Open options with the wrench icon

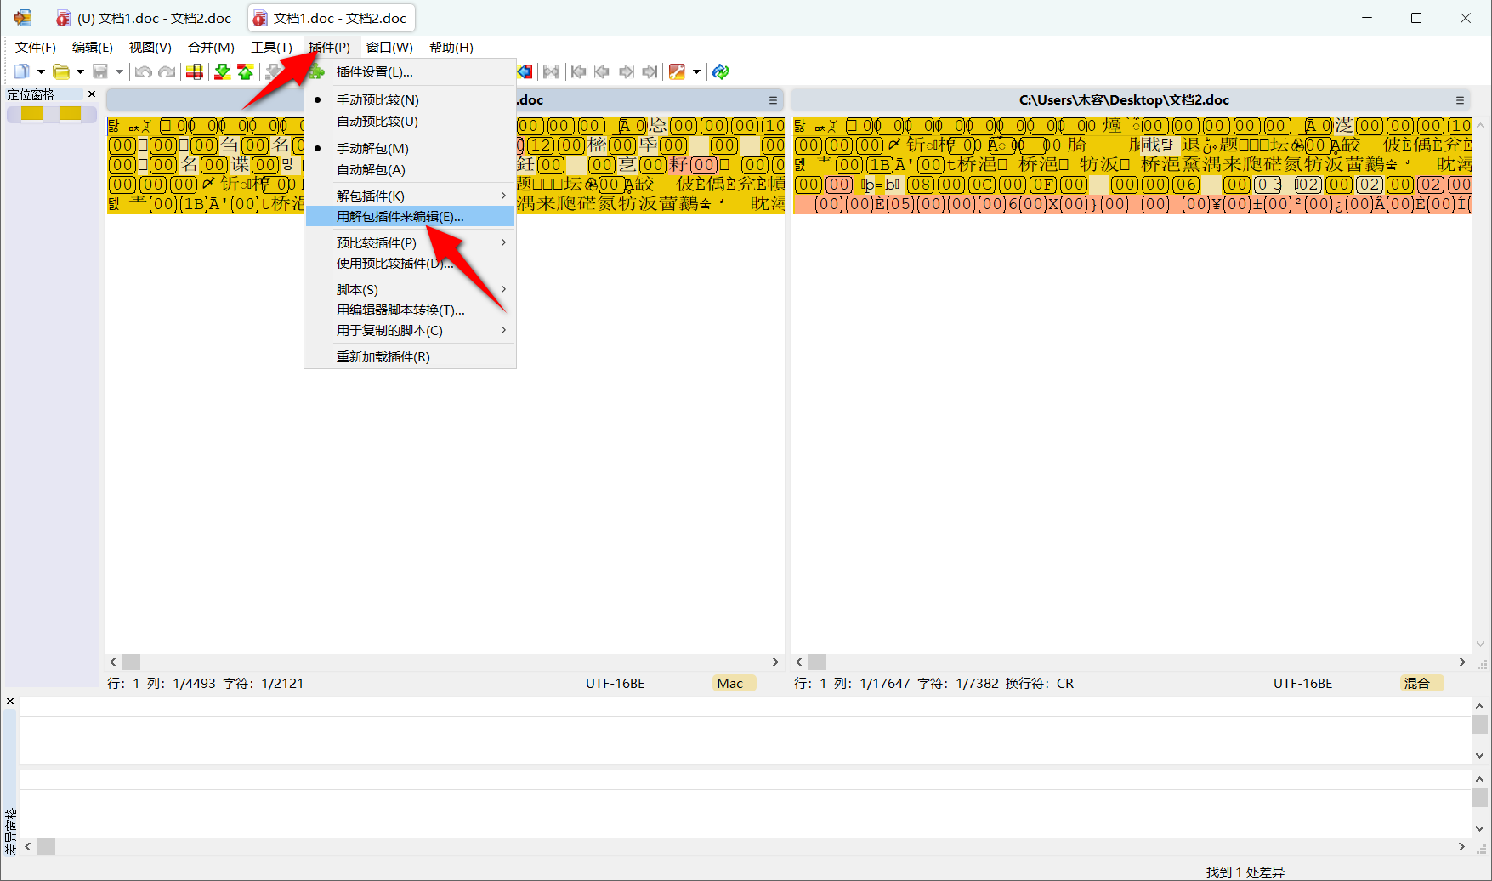pyautogui.click(x=677, y=71)
